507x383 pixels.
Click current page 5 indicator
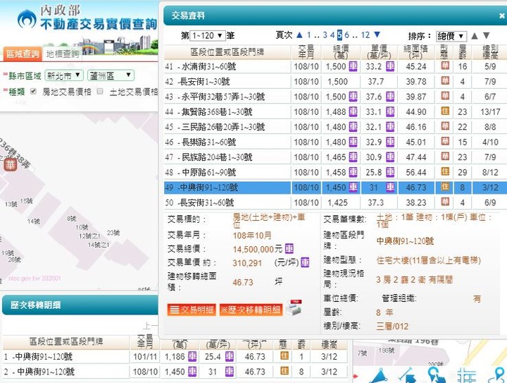(x=339, y=35)
